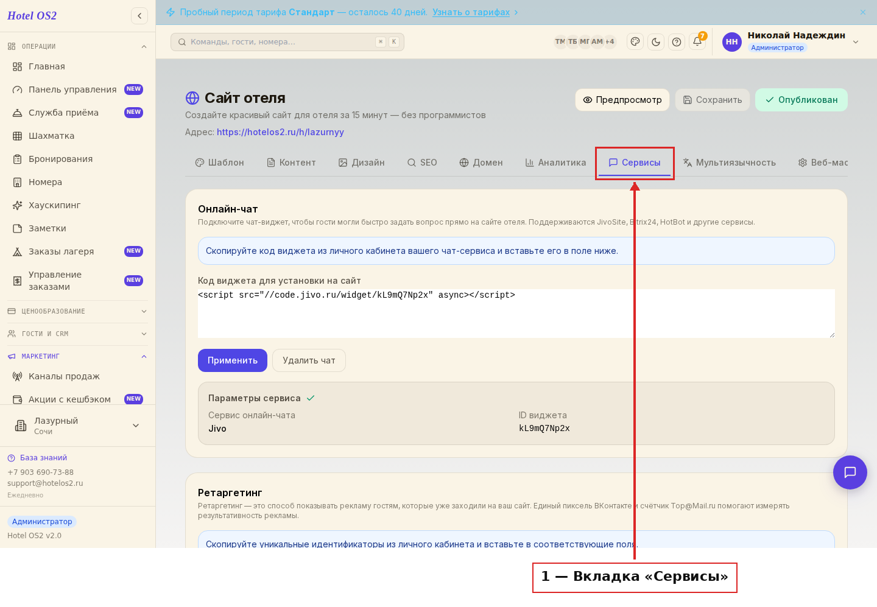Open Лазурный hotel selector dropdown

pos(77,426)
